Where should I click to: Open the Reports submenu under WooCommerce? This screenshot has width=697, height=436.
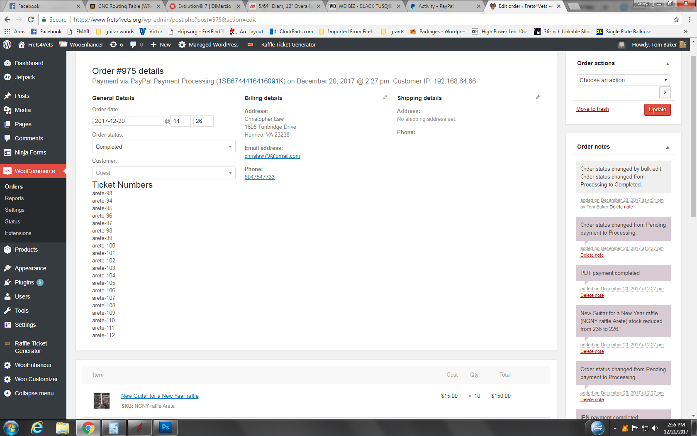pos(15,198)
